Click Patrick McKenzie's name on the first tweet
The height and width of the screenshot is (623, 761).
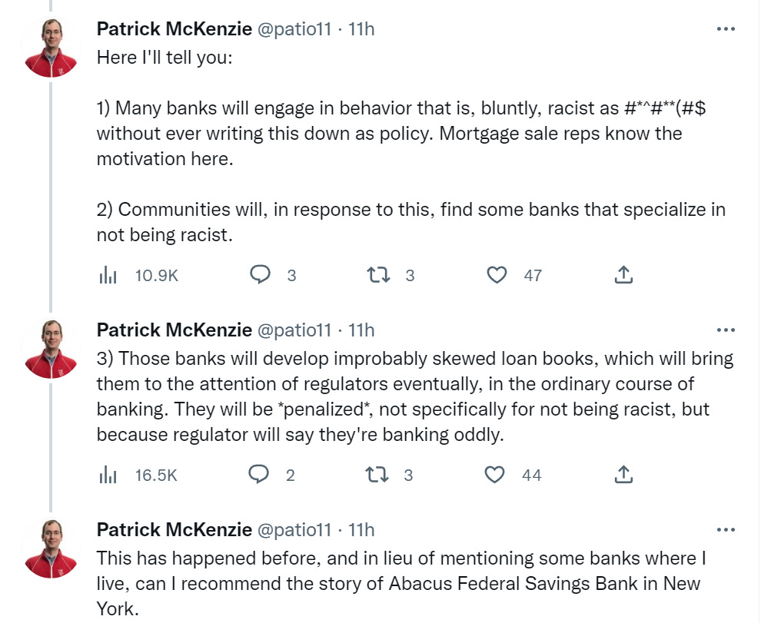[174, 30]
